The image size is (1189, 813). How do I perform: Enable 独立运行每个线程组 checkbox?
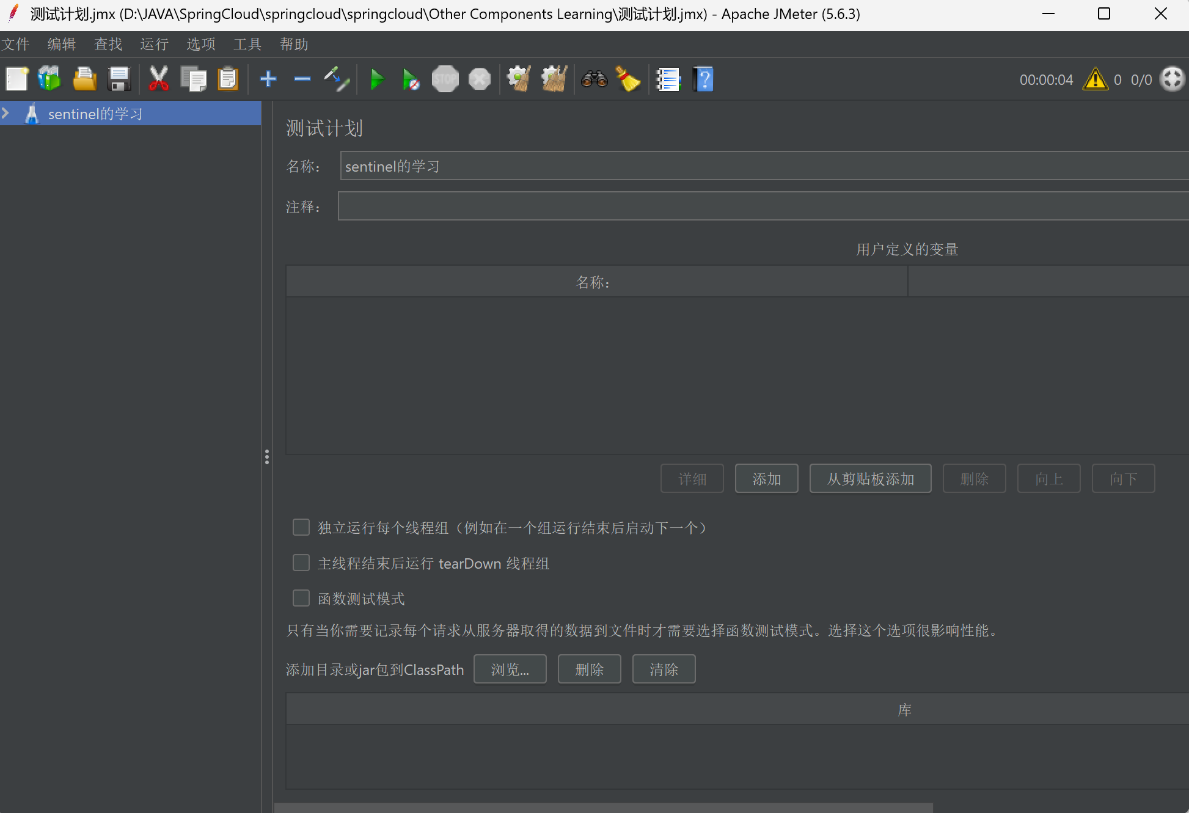(x=301, y=527)
